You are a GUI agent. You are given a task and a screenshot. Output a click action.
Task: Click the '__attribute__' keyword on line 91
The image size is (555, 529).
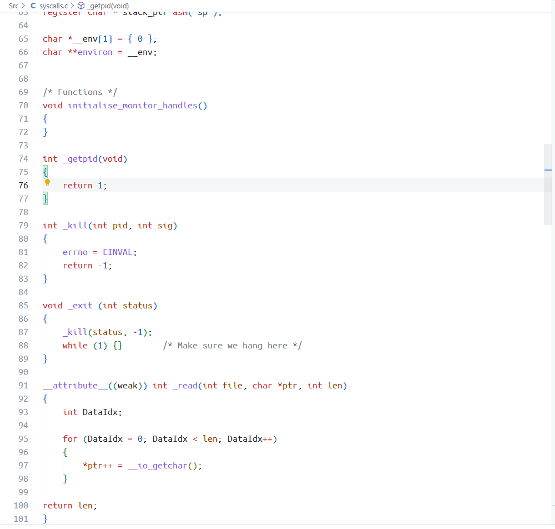tap(75, 386)
